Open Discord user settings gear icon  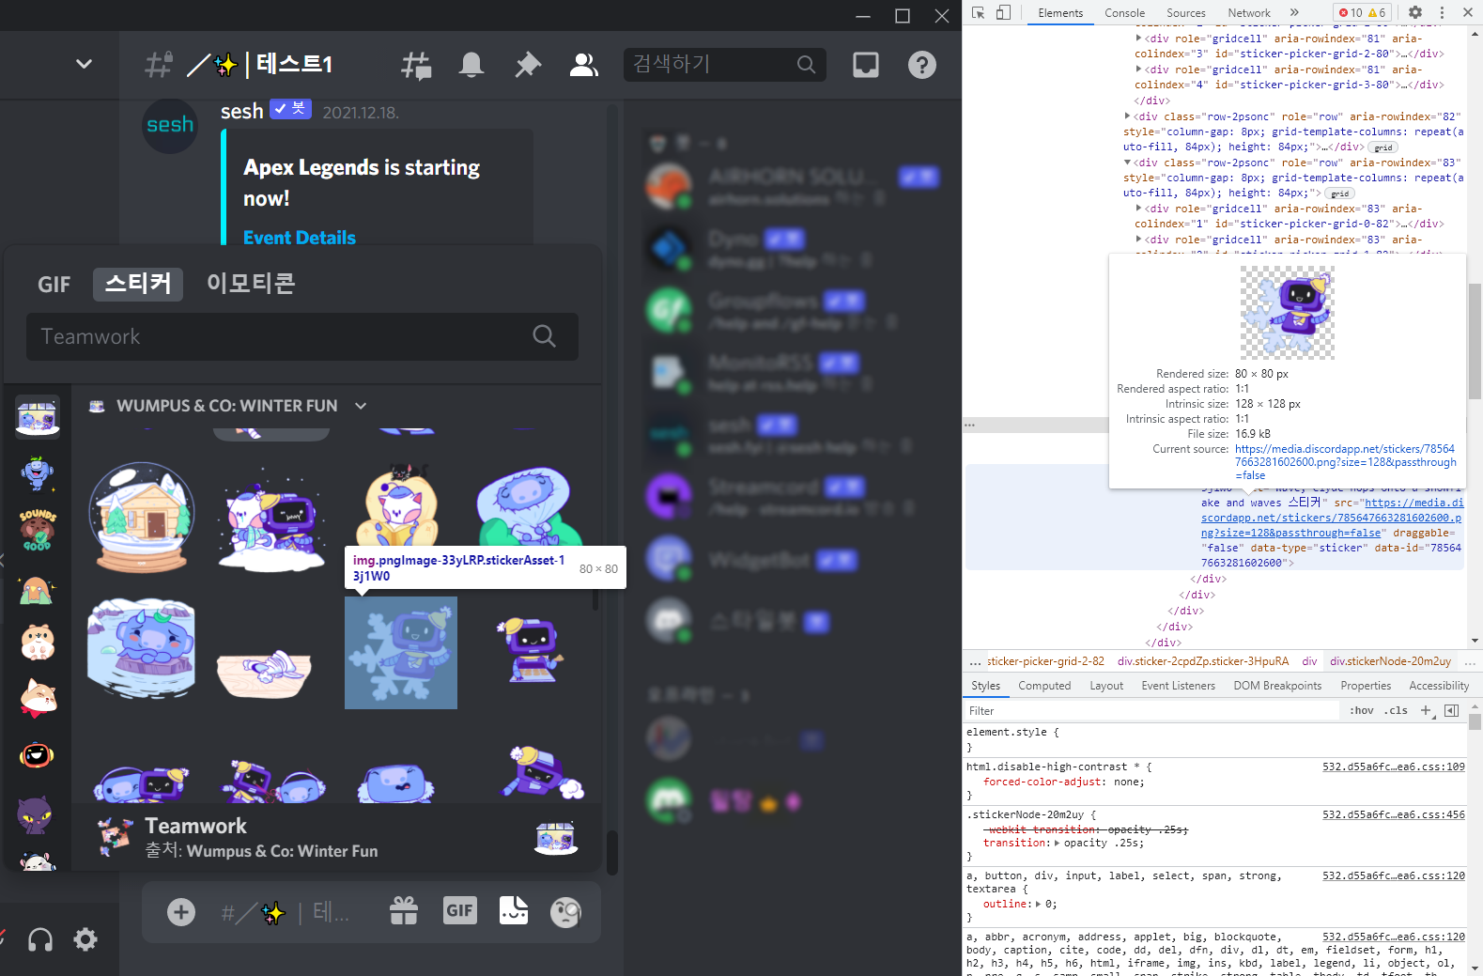(85, 939)
